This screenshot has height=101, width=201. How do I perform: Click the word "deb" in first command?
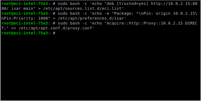[111, 4]
